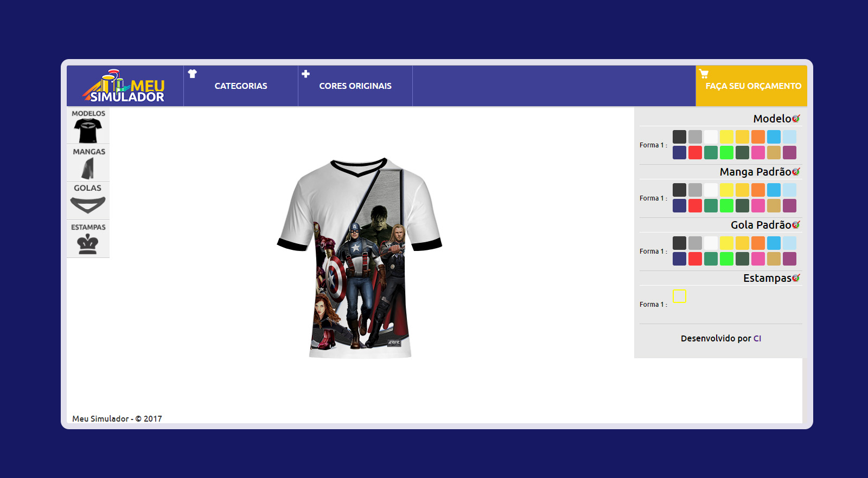This screenshot has height=478, width=868.
Task: Pick yellow swatch under Modelo
Action: (x=726, y=137)
